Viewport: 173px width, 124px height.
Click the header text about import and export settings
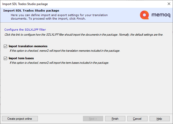click(x=59, y=15)
